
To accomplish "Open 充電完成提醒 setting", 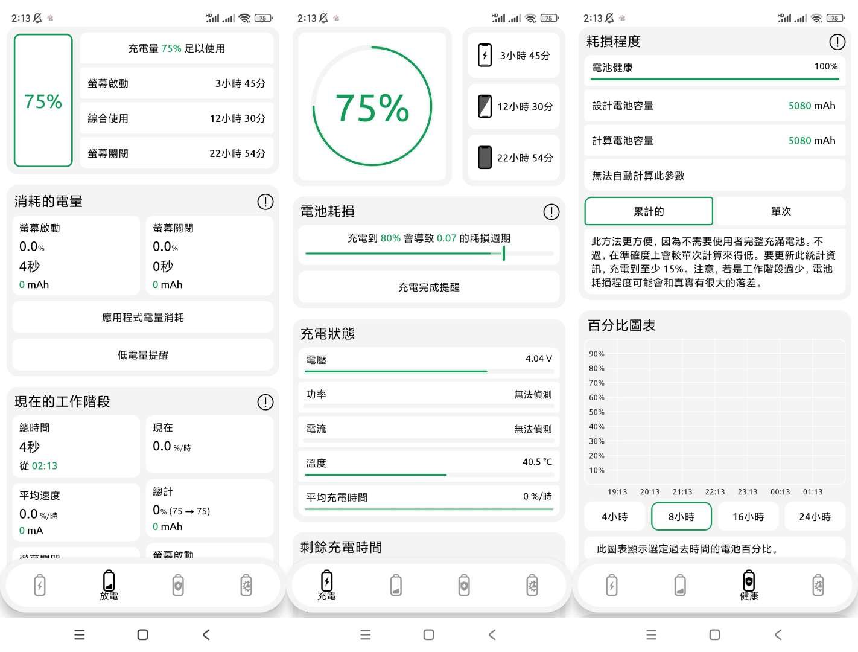I will click(x=428, y=287).
